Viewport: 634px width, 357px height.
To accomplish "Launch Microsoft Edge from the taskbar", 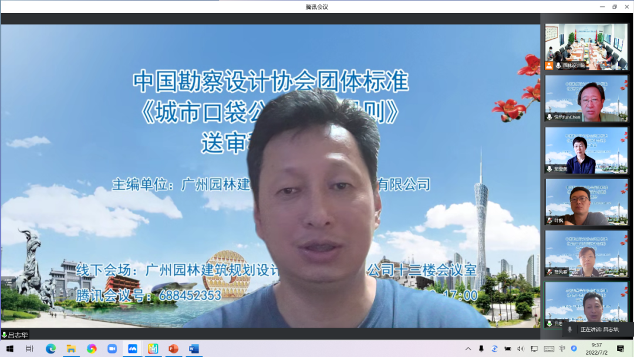I will pyautogui.click(x=50, y=349).
